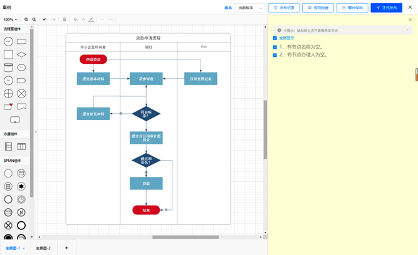Collapse the left component panel handle
This screenshot has width=418, height=255.
(36, 132)
